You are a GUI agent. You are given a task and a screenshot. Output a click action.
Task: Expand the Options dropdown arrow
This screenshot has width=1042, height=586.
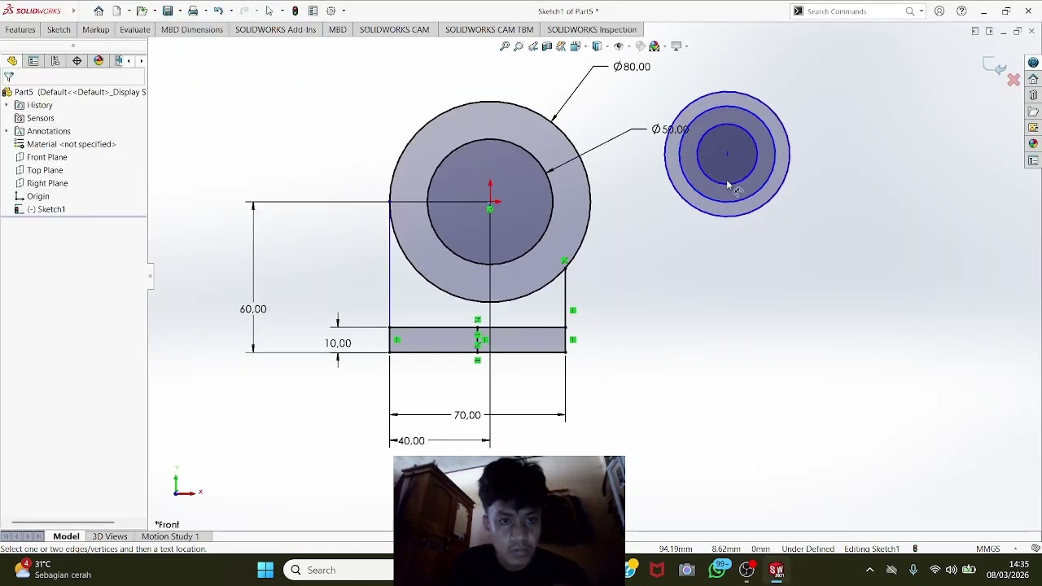coord(344,11)
